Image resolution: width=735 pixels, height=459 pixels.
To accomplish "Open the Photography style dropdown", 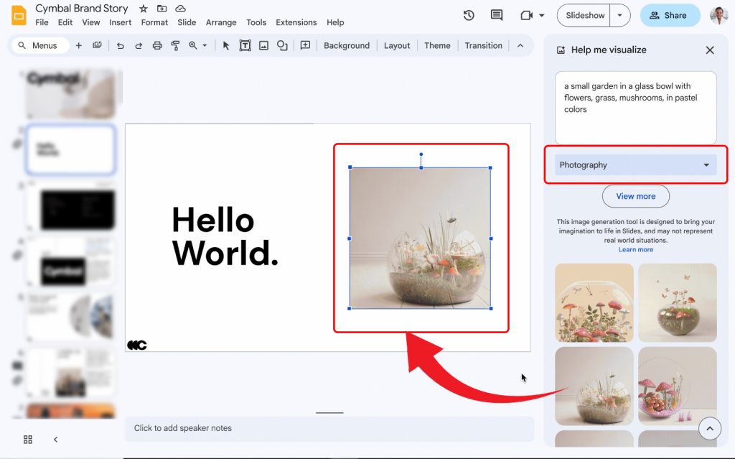I will pyautogui.click(x=635, y=165).
